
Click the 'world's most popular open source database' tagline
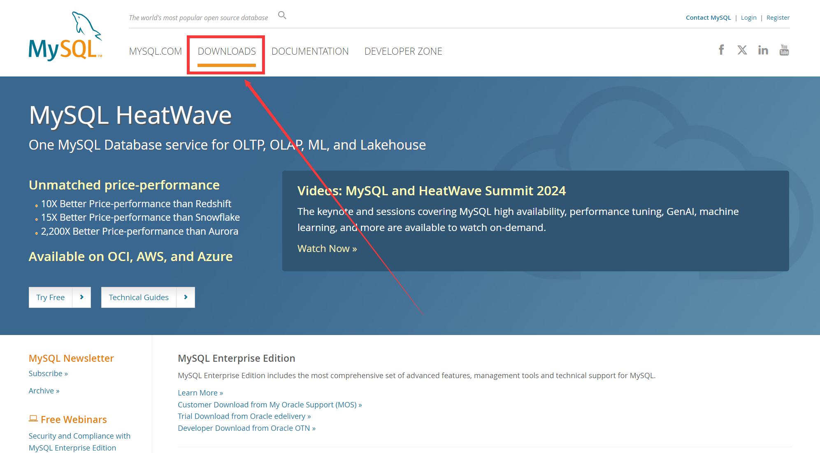[x=198, y=18]
